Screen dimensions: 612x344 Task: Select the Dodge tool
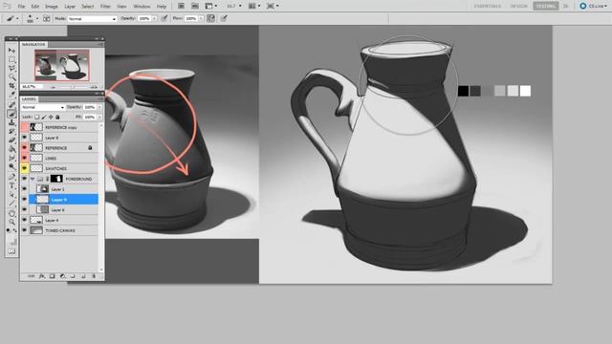click(11, 167)
